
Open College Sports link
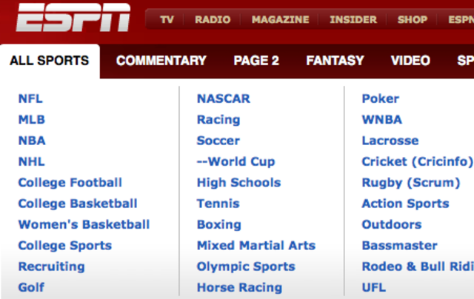point(65,246)
